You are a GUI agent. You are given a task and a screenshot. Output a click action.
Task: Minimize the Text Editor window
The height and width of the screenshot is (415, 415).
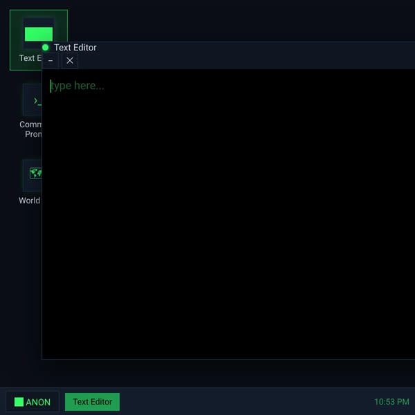(50, 61)
